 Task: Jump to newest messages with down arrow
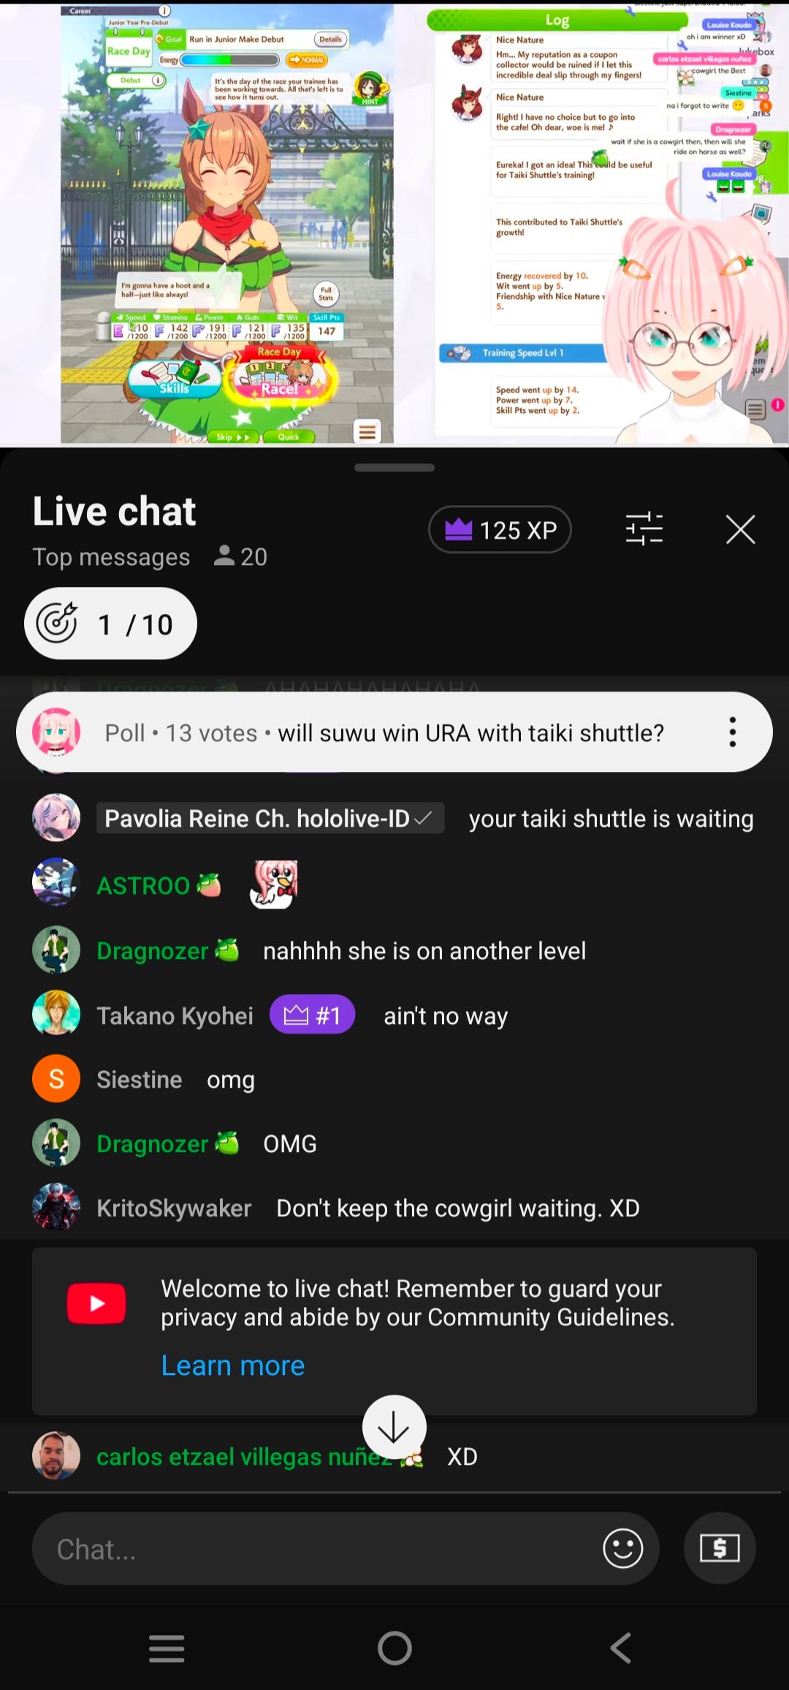(394, 1427)
